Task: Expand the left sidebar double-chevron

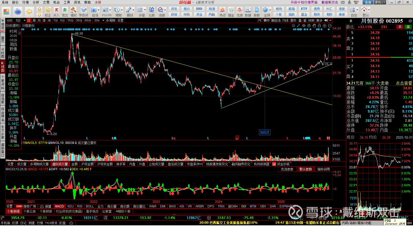Action: (3, 20)
